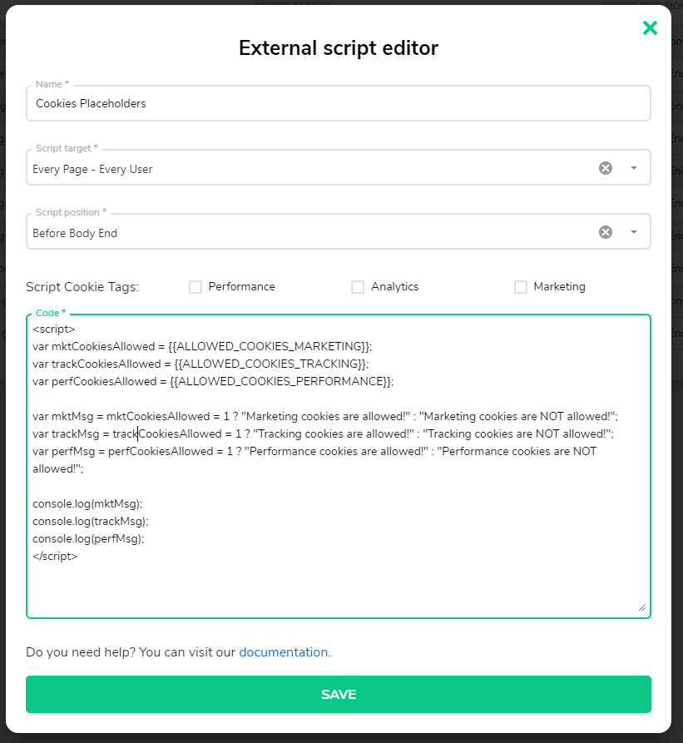Check the Analytics checkbox
683x743 pixels.
(358, 286)
